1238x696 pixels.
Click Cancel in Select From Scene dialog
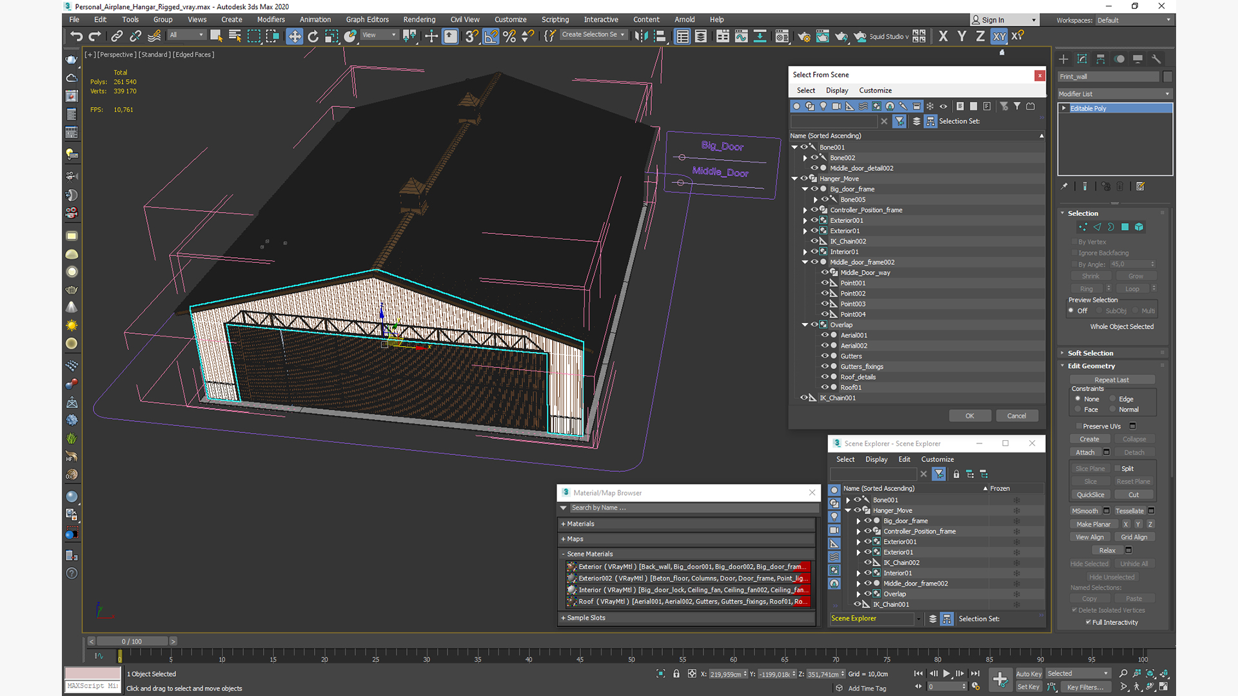pos(1017,416)
